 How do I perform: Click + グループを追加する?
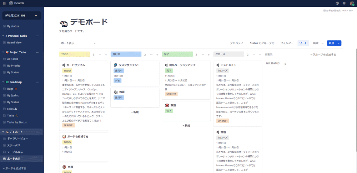coord(323,55)
